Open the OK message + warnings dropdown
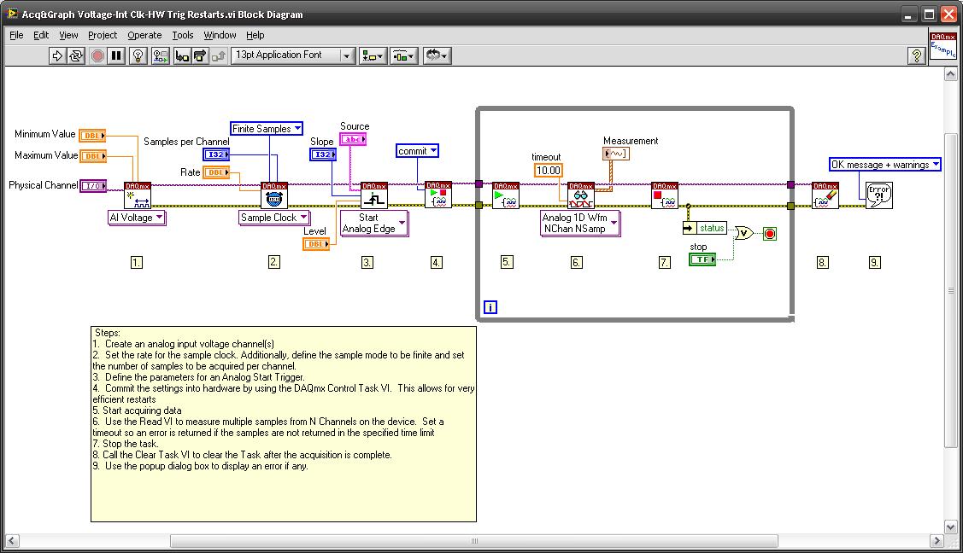 pos(885,165)
